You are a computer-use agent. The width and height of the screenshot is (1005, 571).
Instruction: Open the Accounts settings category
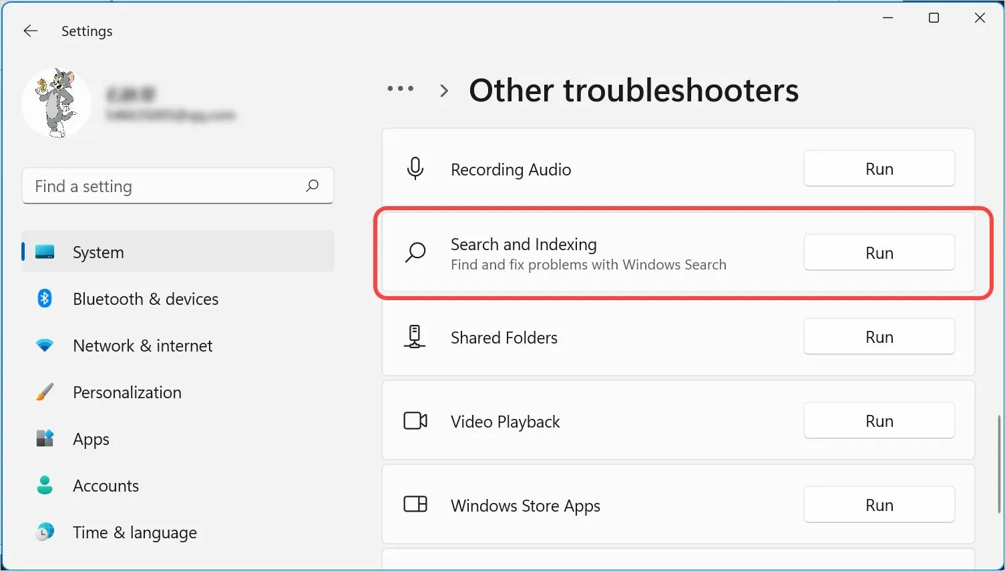click(x=178, y=486)
